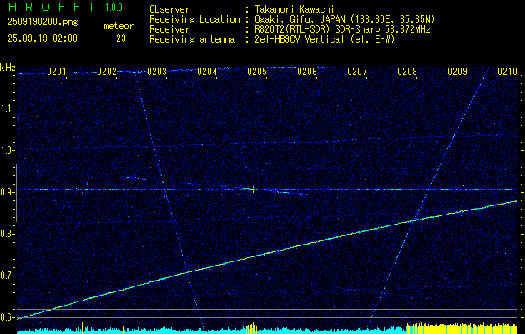Click the 'Receiver' field label
This screenshot has height=334, width=525.
(x=169, y=29)
